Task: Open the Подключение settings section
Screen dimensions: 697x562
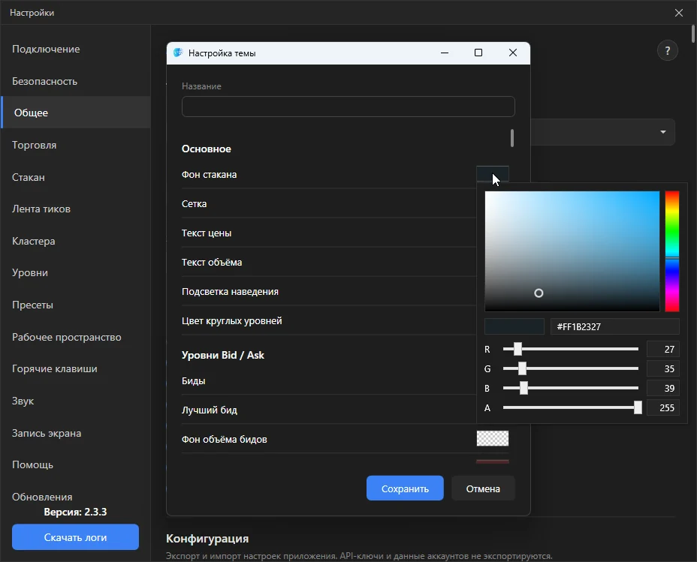Action: pyautogui.click(x=76, y=50)
